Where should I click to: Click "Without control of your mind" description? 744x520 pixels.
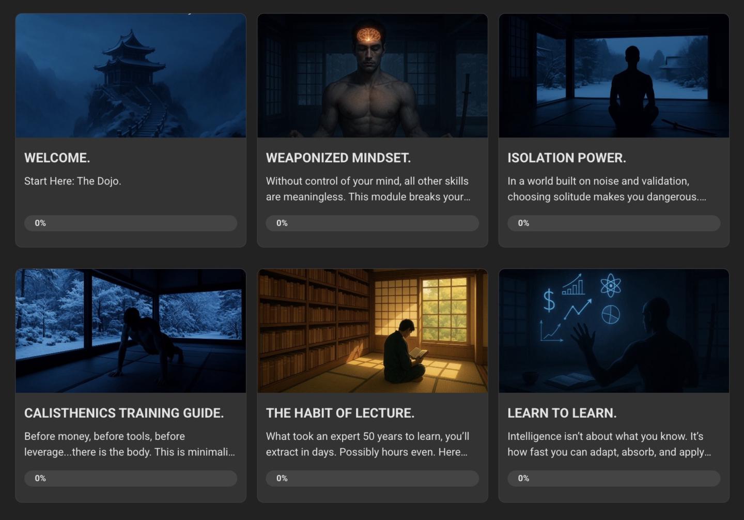[368, 189]
